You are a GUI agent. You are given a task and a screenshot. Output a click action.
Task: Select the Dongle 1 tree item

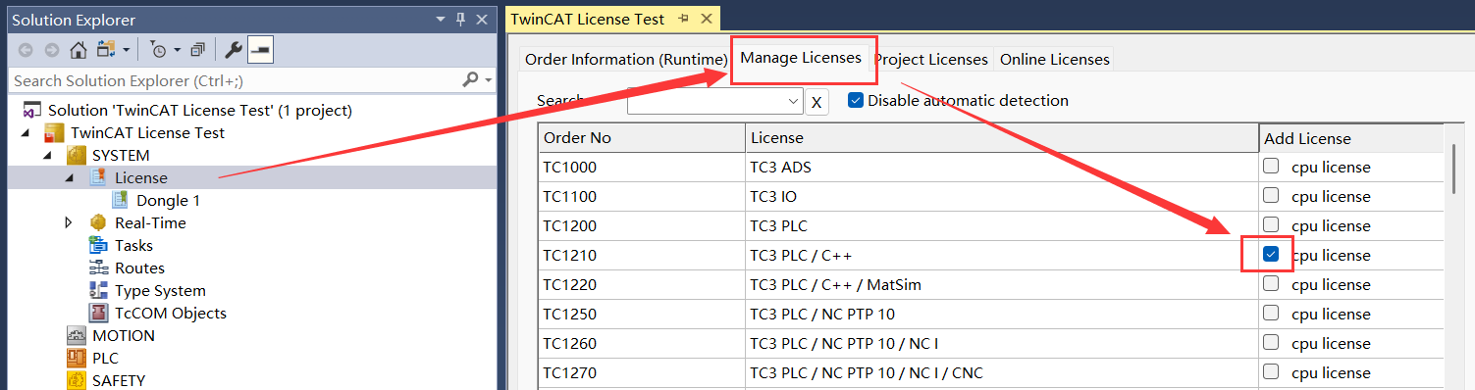click(x=168, y=200)
